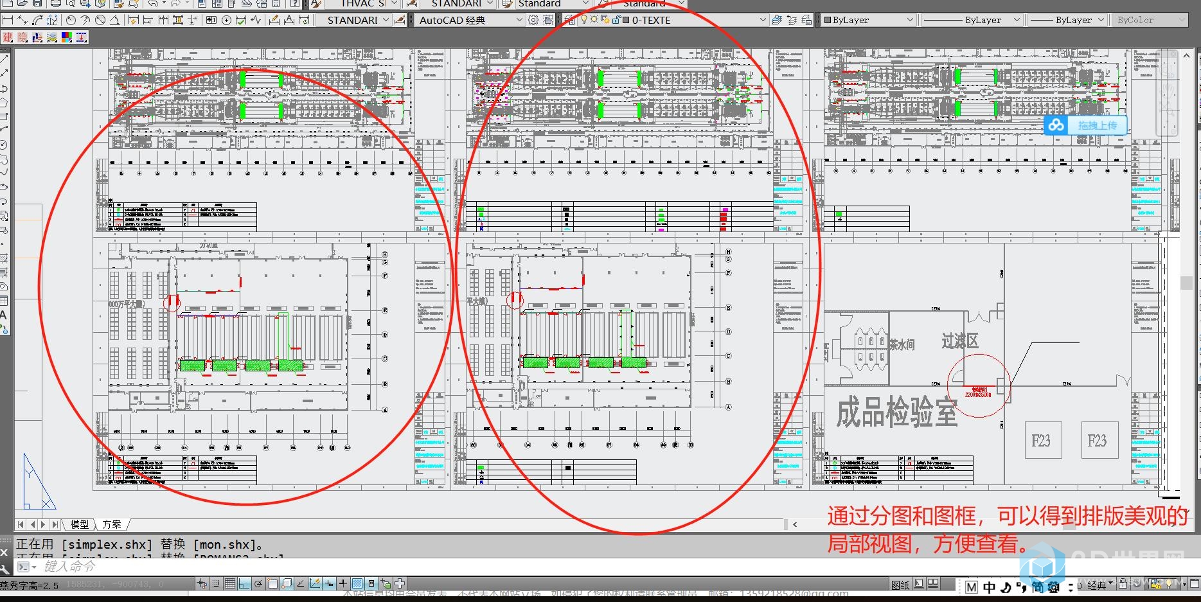Expand the Standard table style dropdown
This screenshot has width=1201, height=602.
pyautogui.click(x=585, y=3)
